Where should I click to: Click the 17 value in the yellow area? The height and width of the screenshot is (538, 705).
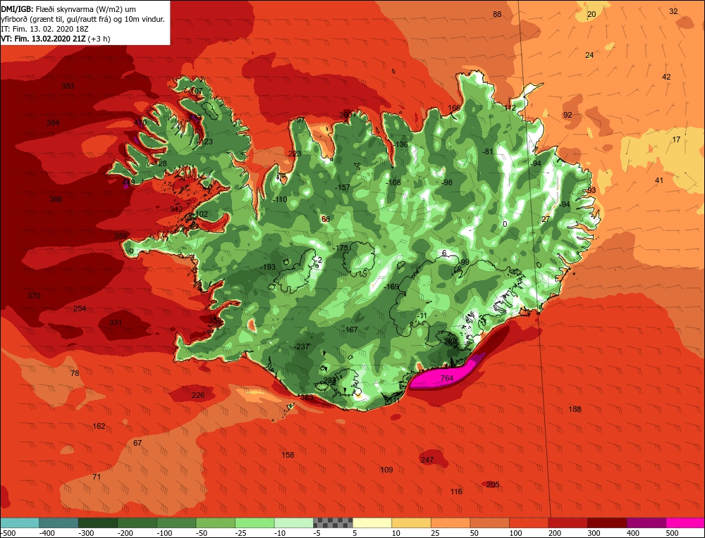coord(676,139)
